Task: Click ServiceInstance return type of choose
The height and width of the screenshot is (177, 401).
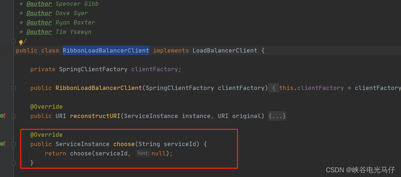Action: click(x=82, y=144)
